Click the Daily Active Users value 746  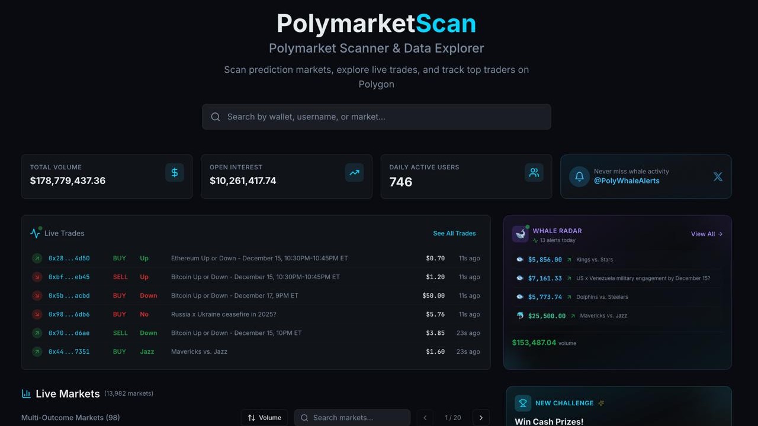[401, 182]
